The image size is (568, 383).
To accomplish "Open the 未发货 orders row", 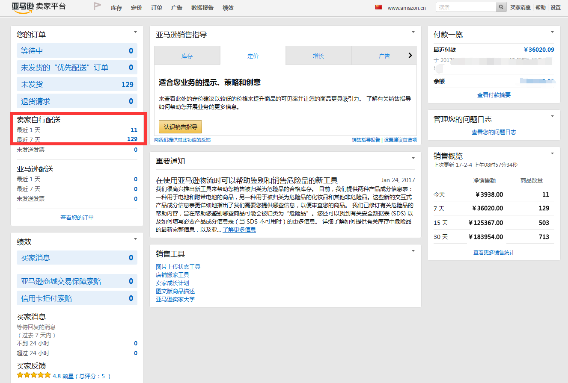I will click(x=77, y=85).
